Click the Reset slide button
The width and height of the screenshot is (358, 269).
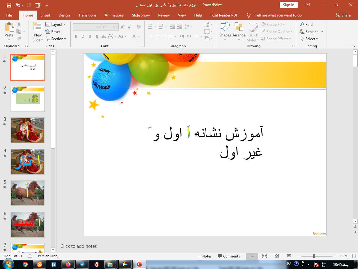(x=53, y=31)
